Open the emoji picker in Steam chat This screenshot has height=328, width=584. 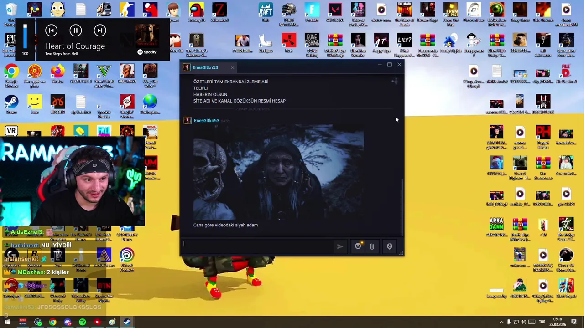tap(358, 246)
